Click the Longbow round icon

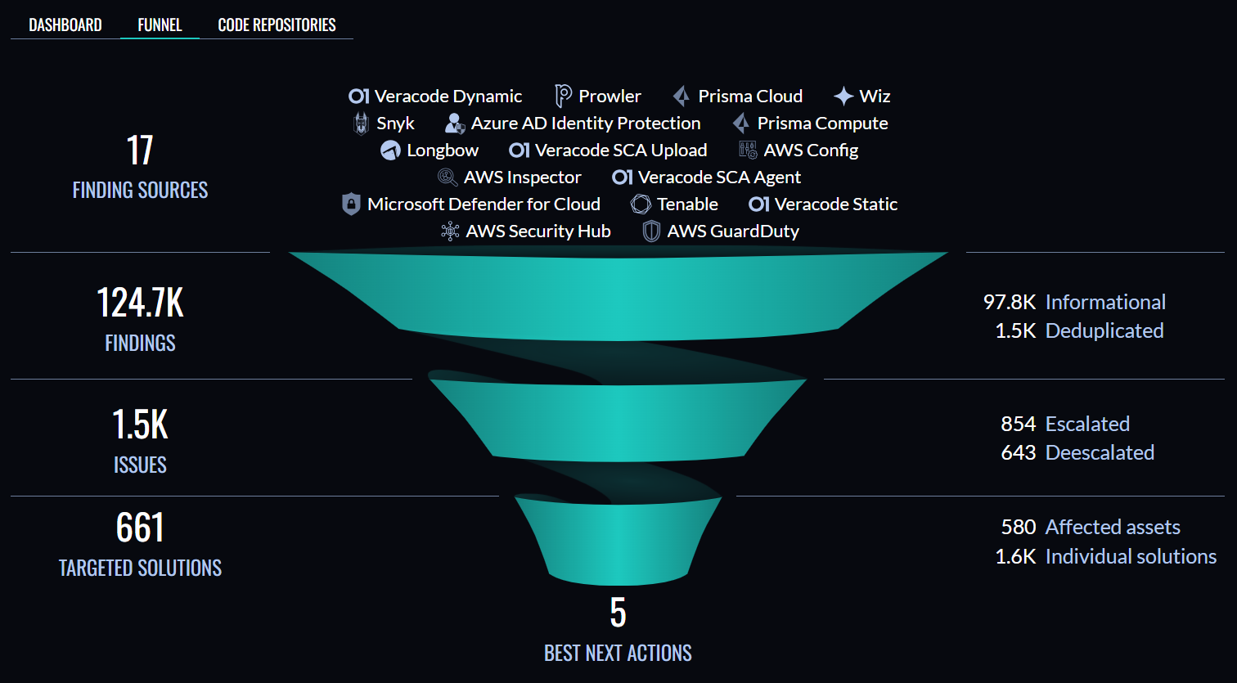[x=390, y=151]
